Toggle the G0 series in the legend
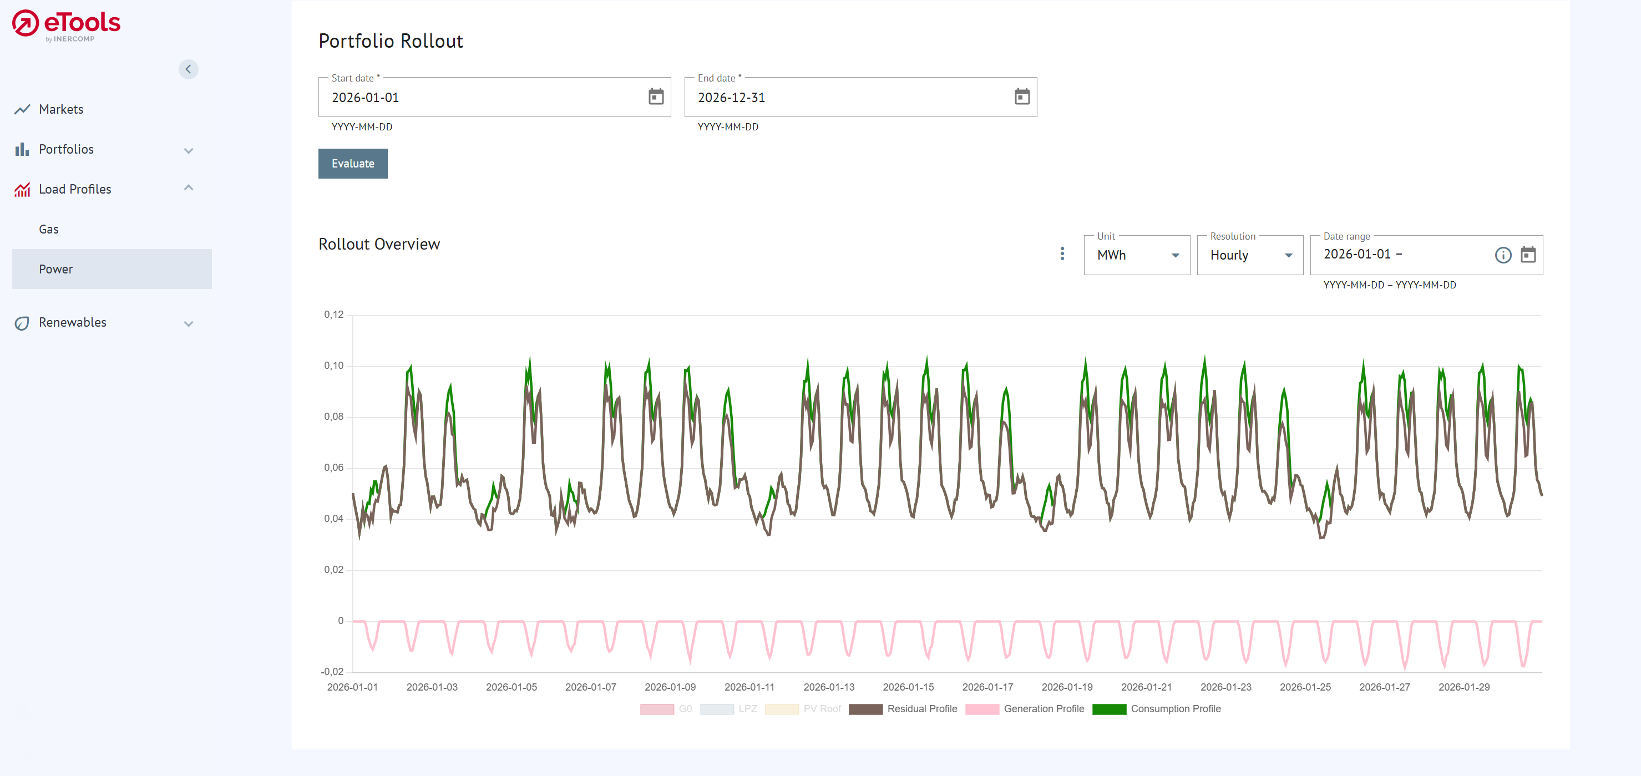 (666, 708)
